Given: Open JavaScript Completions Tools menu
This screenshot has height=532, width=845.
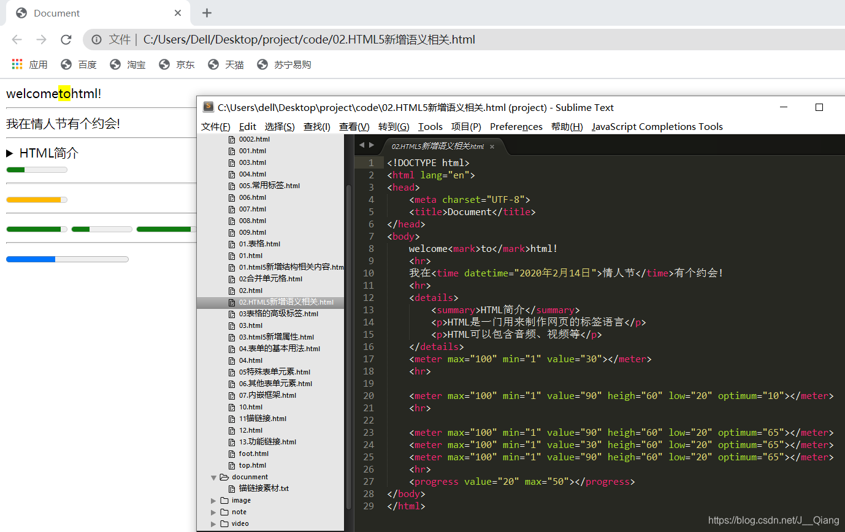Looking at the screenshot, I should pyautogui.click(x=657, y=127).
